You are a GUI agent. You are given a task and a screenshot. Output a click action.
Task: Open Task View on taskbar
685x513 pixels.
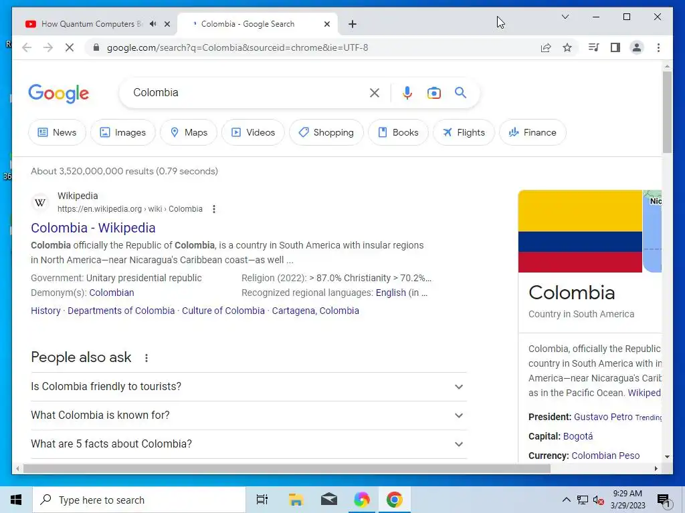pos(262,500)
